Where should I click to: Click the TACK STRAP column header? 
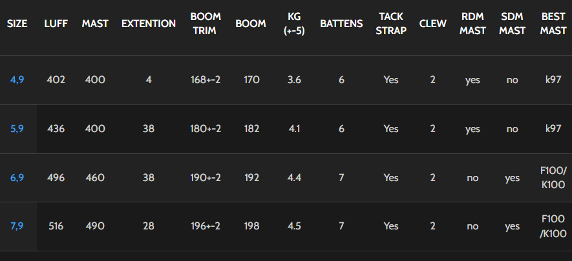(x=391, y=24)
